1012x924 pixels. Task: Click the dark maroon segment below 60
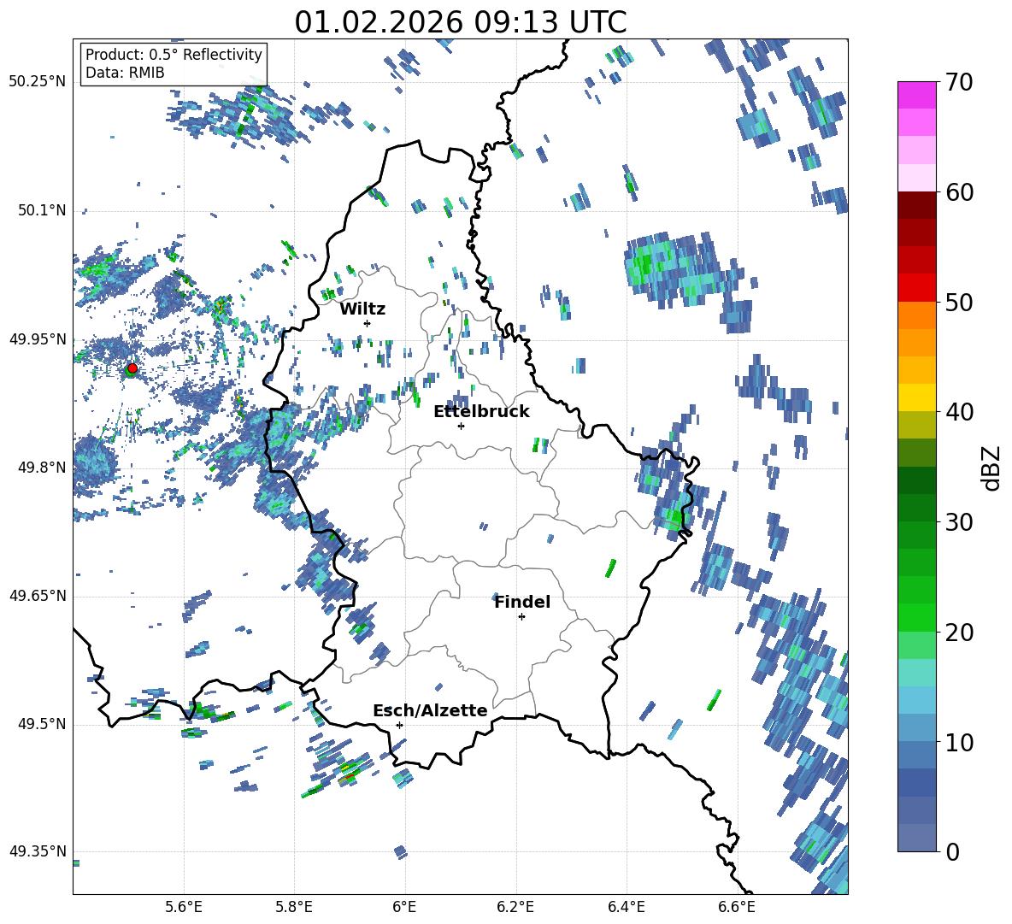[x=917, y=205]
